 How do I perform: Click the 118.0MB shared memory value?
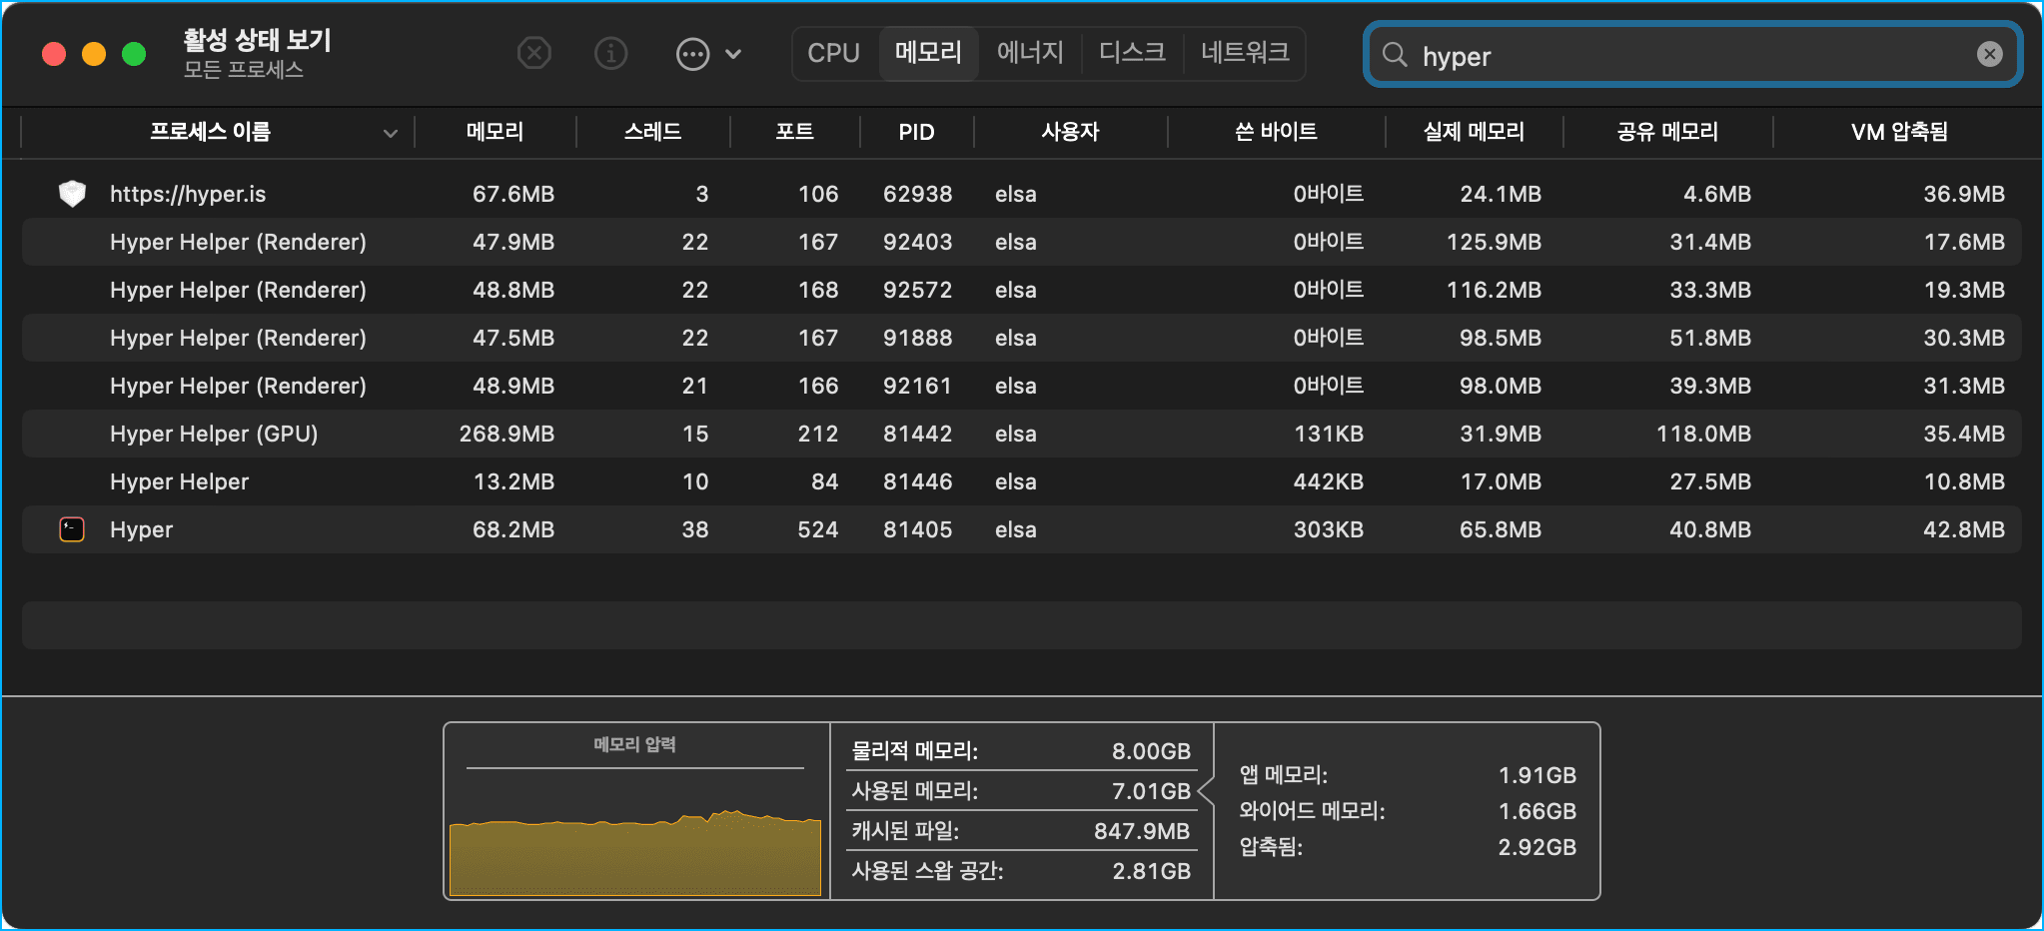pos(1703,434)
